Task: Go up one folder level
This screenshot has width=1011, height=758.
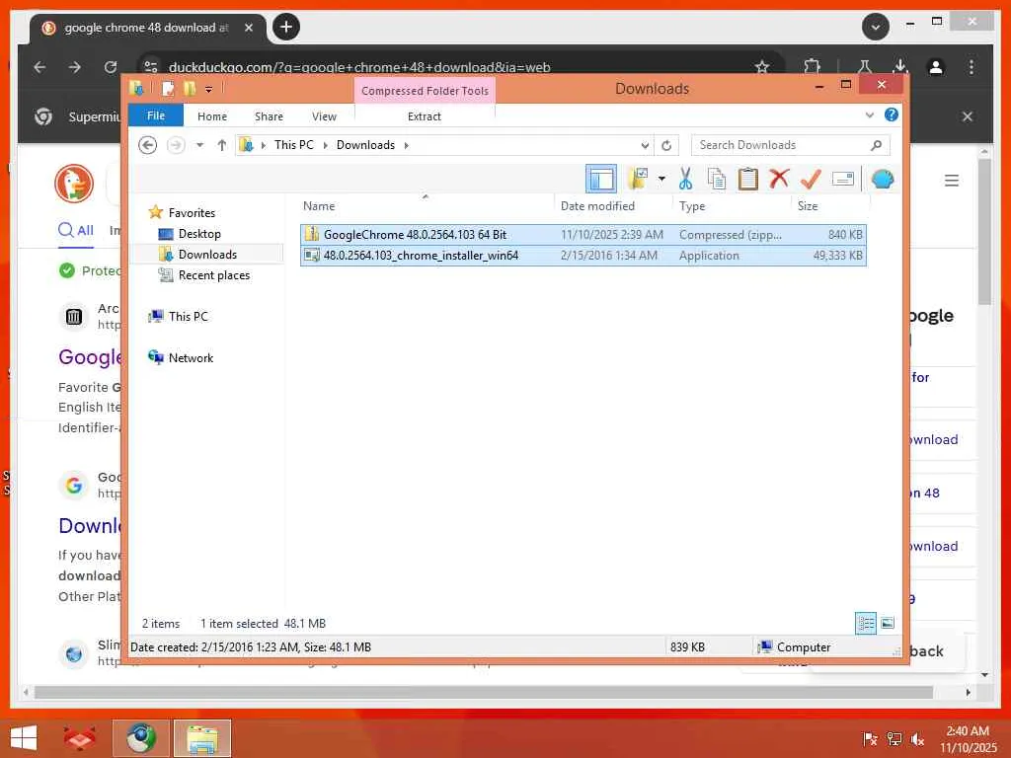Action: click(x=222, y=145)
